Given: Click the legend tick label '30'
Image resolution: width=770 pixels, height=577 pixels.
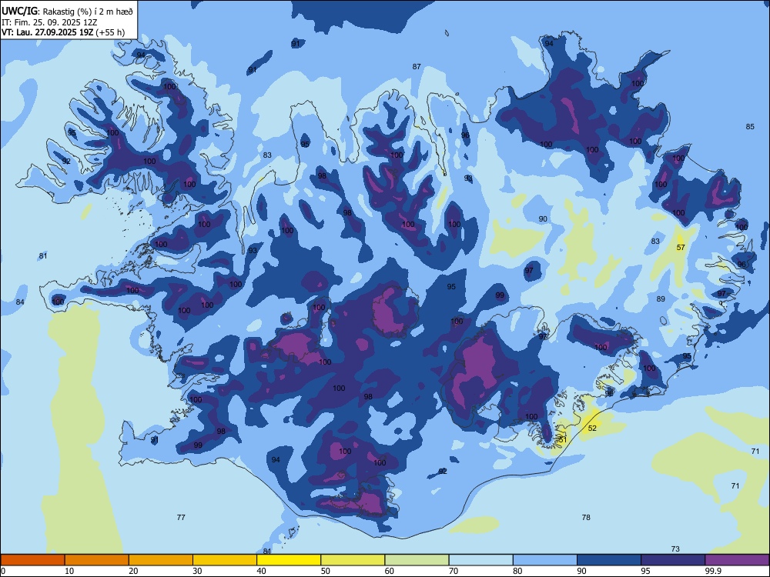Looking at the screenshot, I should click(x=197, y=571).
